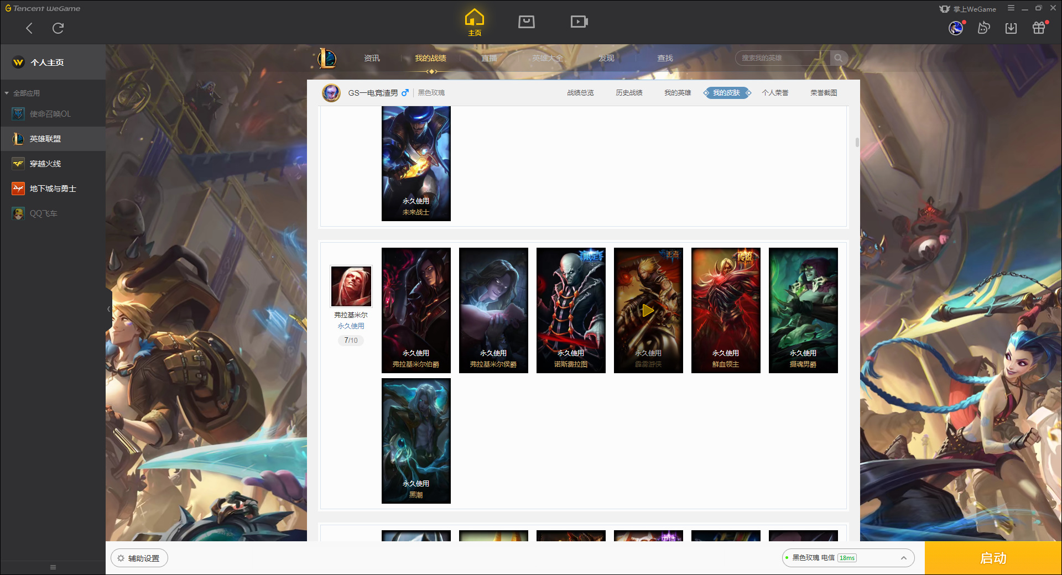This screenshot has width=1062, height=575.
Task: Open the 查找 tab
Action: [665, 58]
